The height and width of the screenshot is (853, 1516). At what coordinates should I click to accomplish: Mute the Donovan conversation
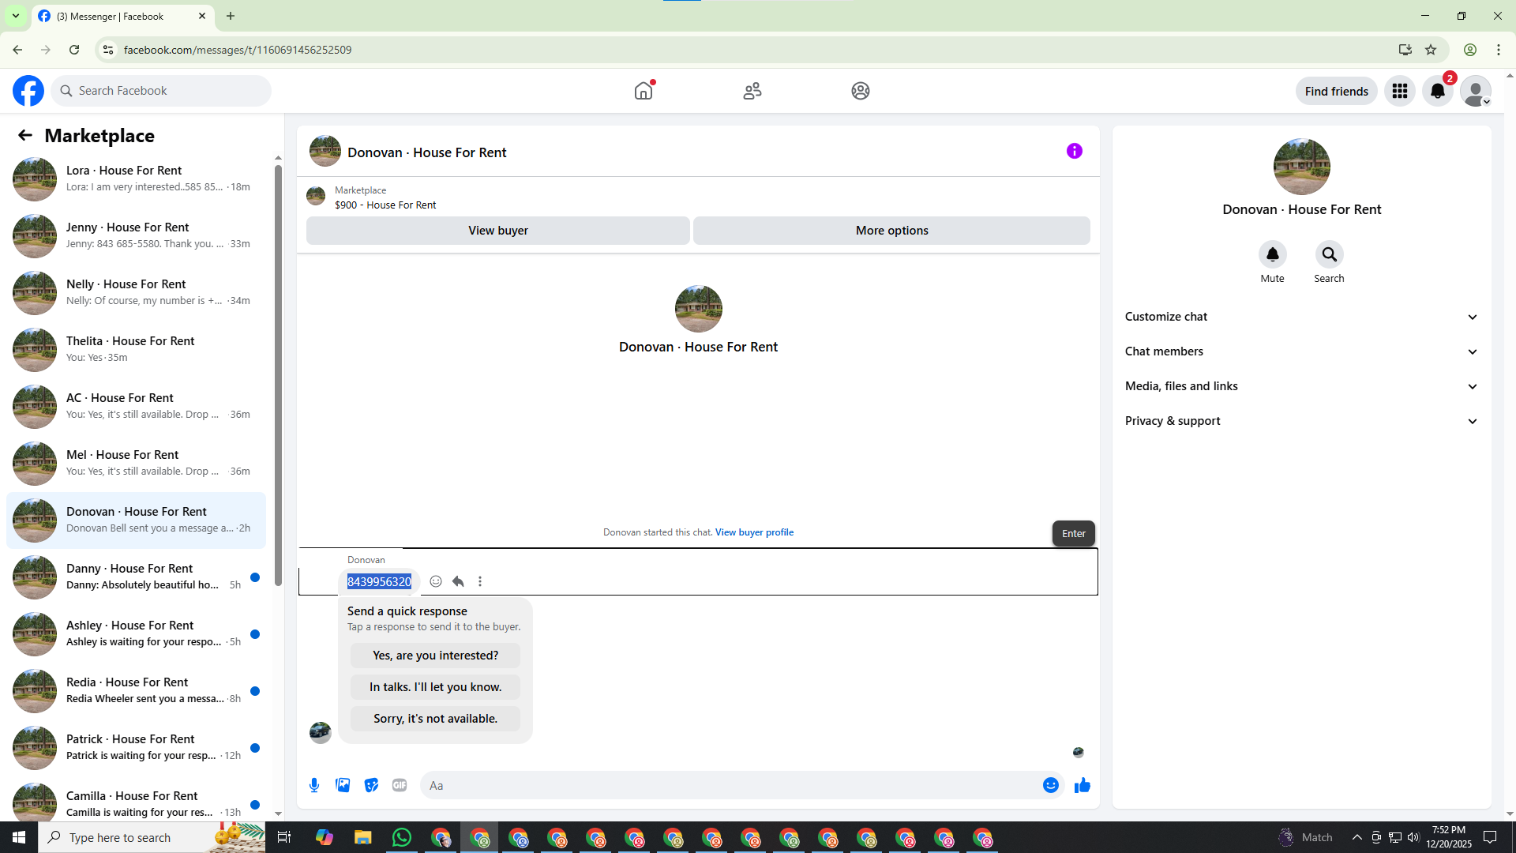coord(1272,255)
